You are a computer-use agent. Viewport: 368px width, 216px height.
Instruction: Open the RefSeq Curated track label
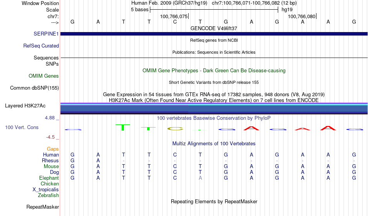coord(41,46)
